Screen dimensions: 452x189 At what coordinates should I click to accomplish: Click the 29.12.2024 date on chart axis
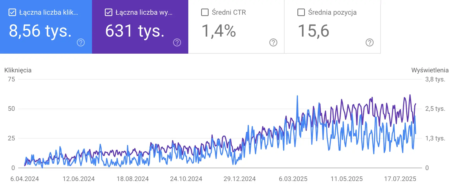(x=240, y=179)
